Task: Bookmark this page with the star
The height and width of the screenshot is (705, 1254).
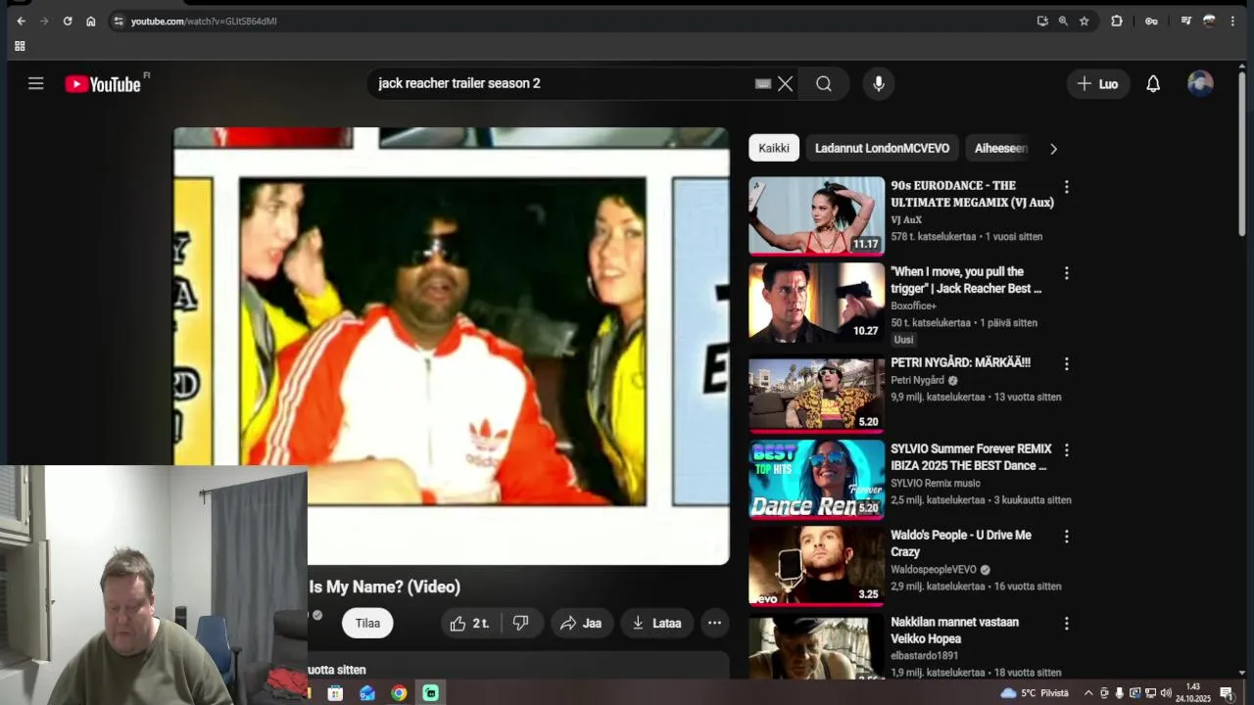Action: 1084,21
